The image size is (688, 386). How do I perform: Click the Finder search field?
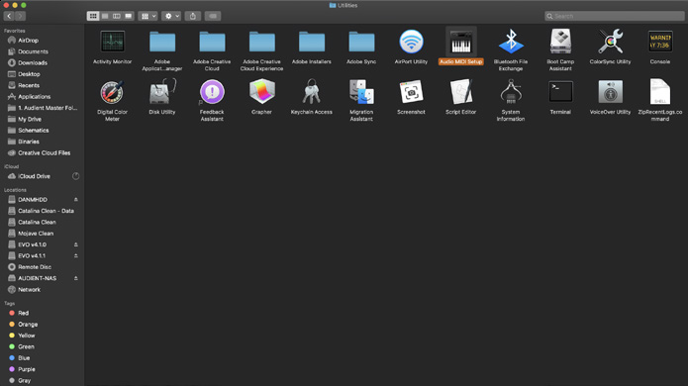click(x=615, y=16)
